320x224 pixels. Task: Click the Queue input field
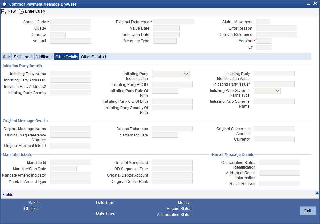70,28
